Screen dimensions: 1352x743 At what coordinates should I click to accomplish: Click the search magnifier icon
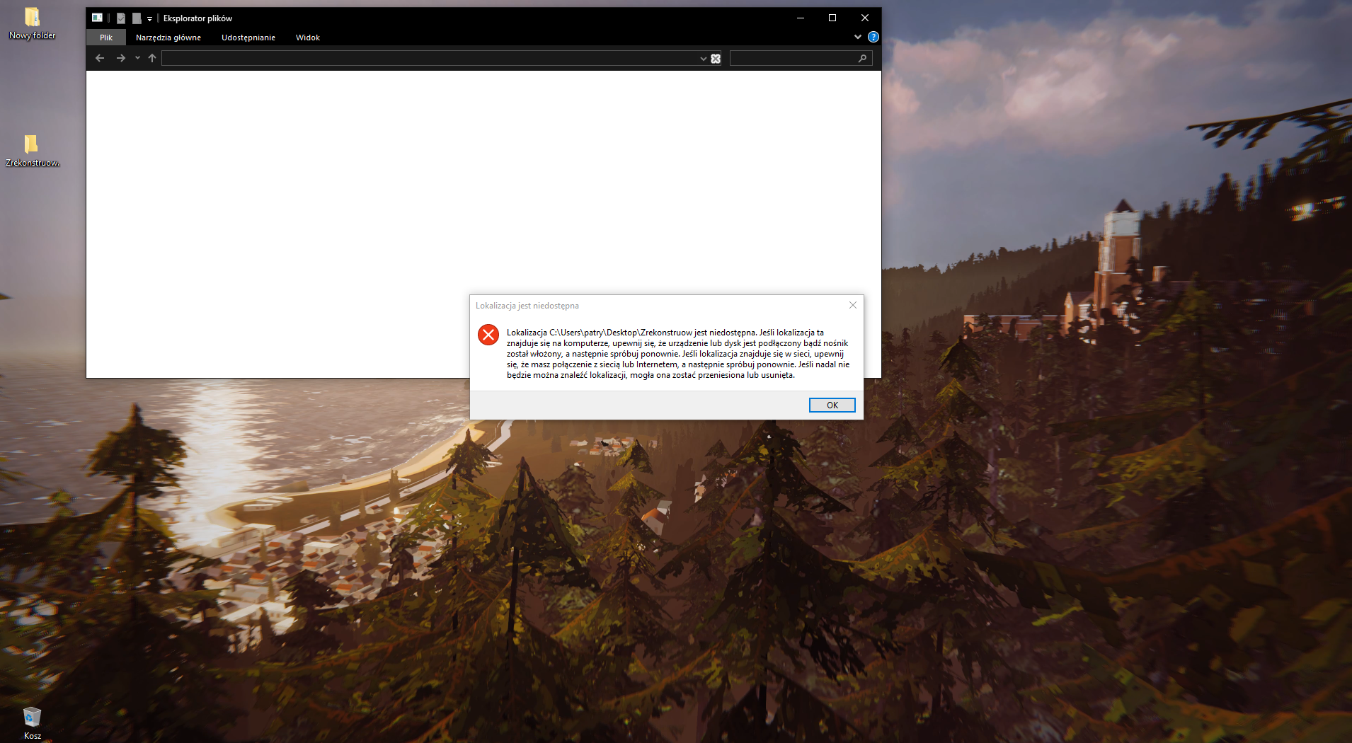pos(862,58)
